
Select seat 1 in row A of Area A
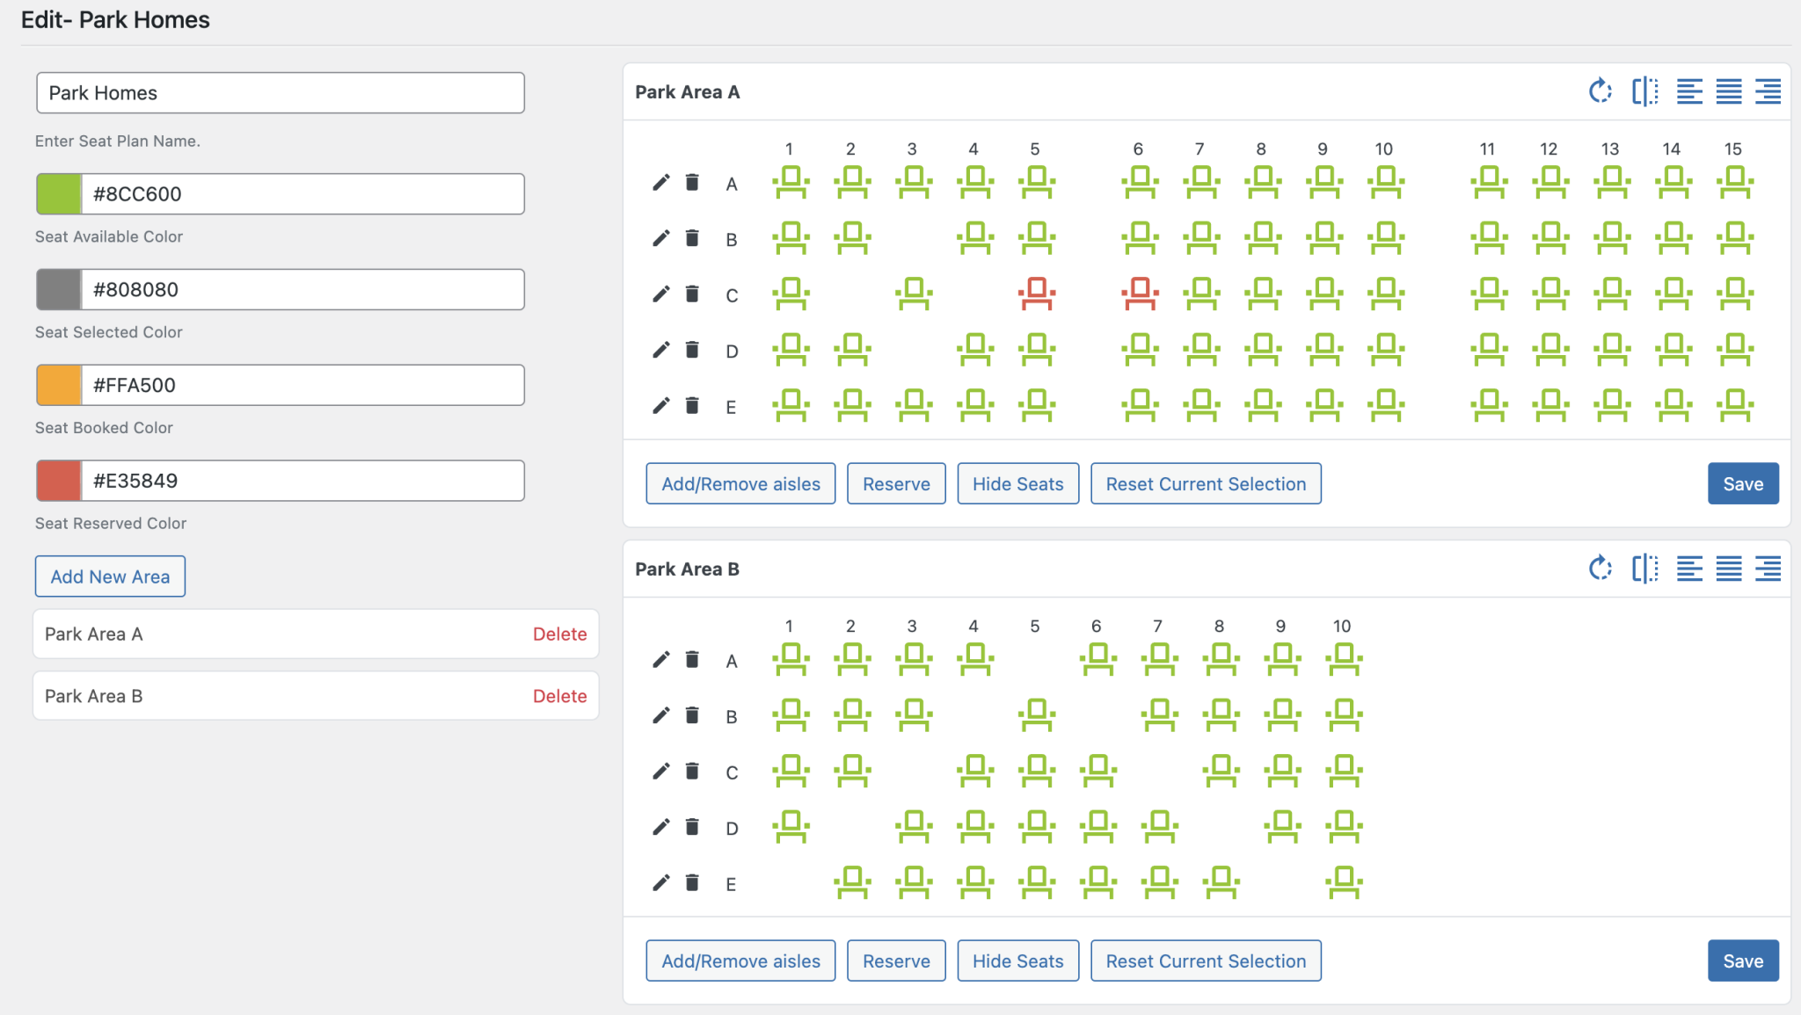tap(790, 183)
